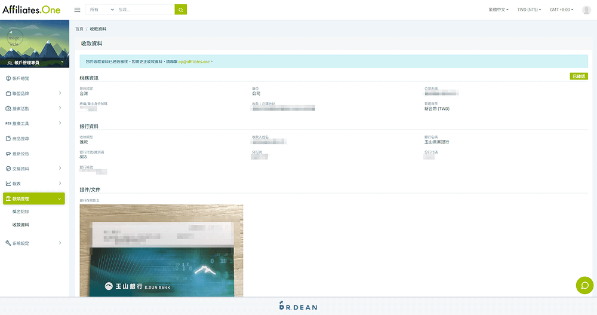
Task: Open the TWD (NT$) currency dropdown
Action: click(x=528, y=10)
